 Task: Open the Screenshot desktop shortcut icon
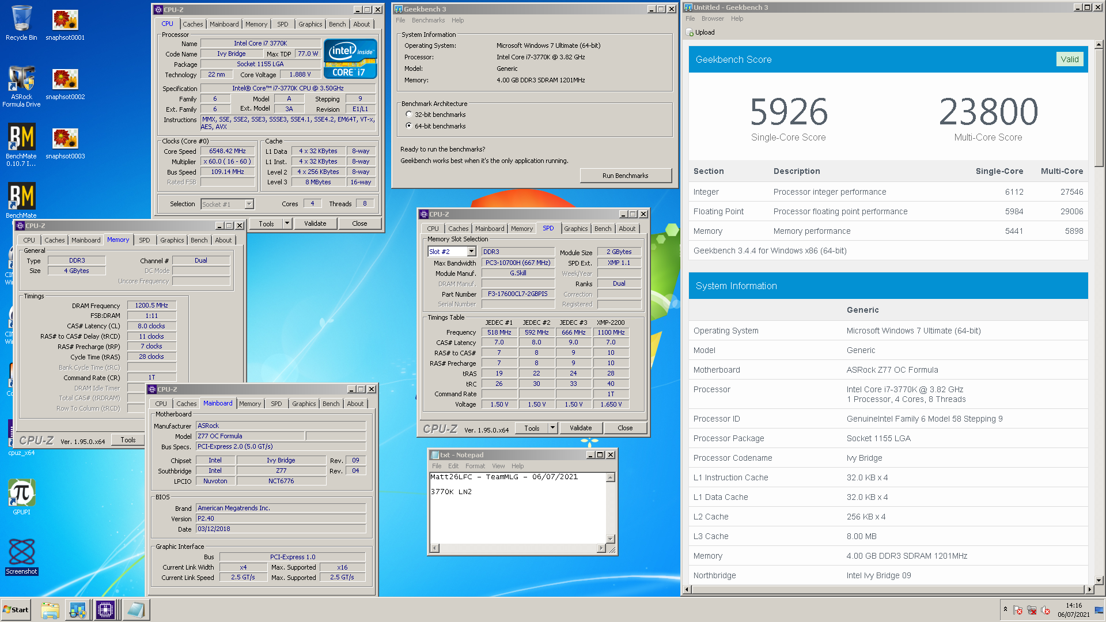point(21,556)
